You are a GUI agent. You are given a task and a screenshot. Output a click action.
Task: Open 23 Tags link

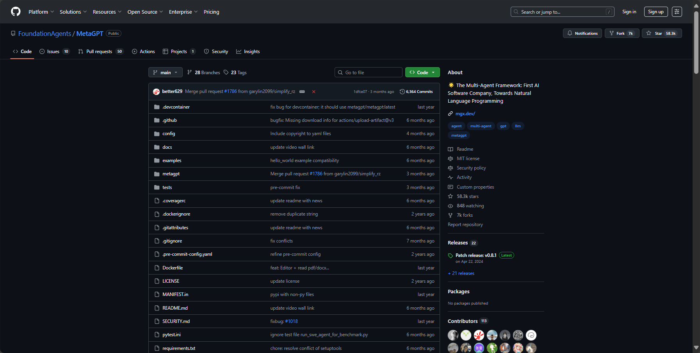point(235,72)
